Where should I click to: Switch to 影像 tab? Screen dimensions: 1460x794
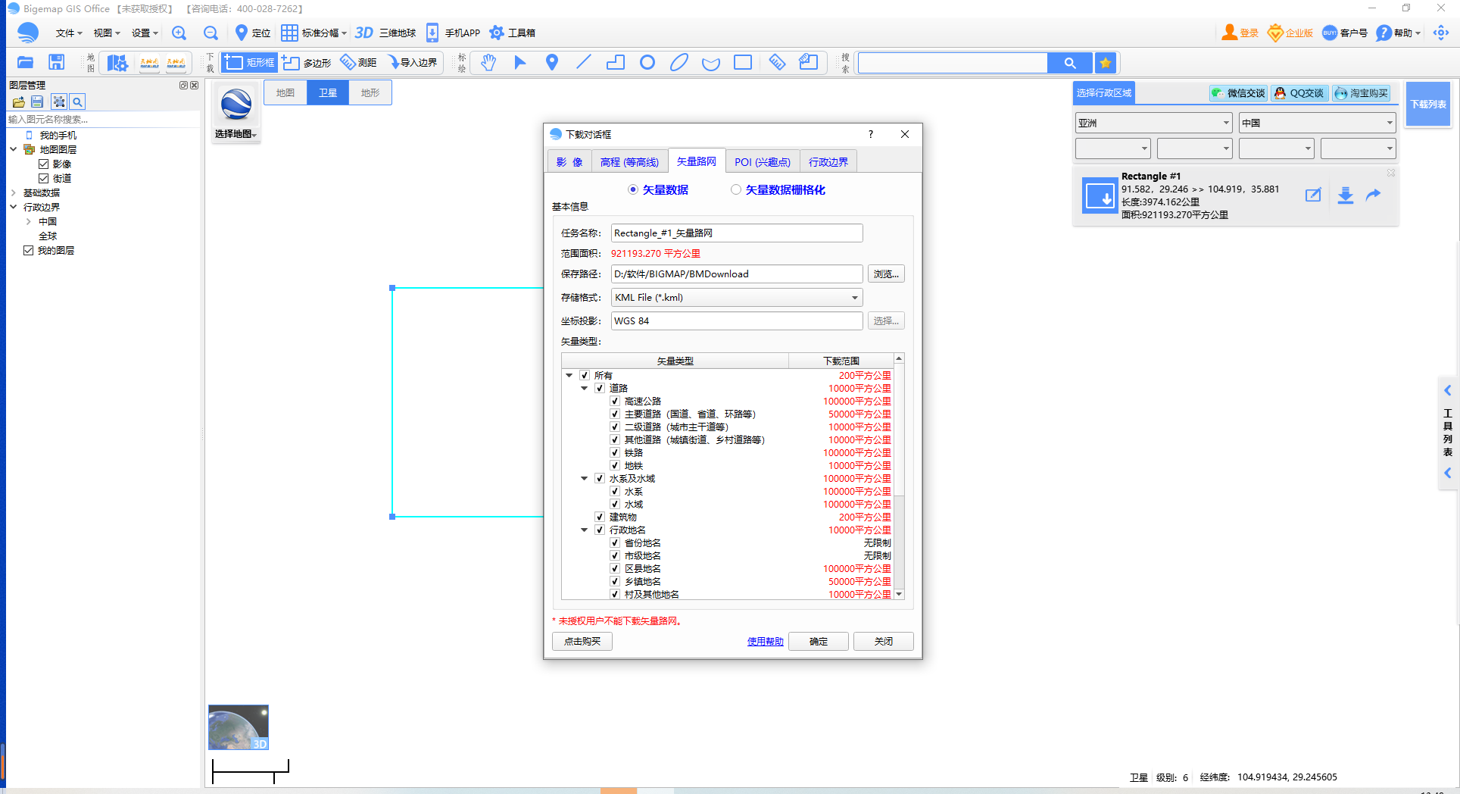(569, 161)
